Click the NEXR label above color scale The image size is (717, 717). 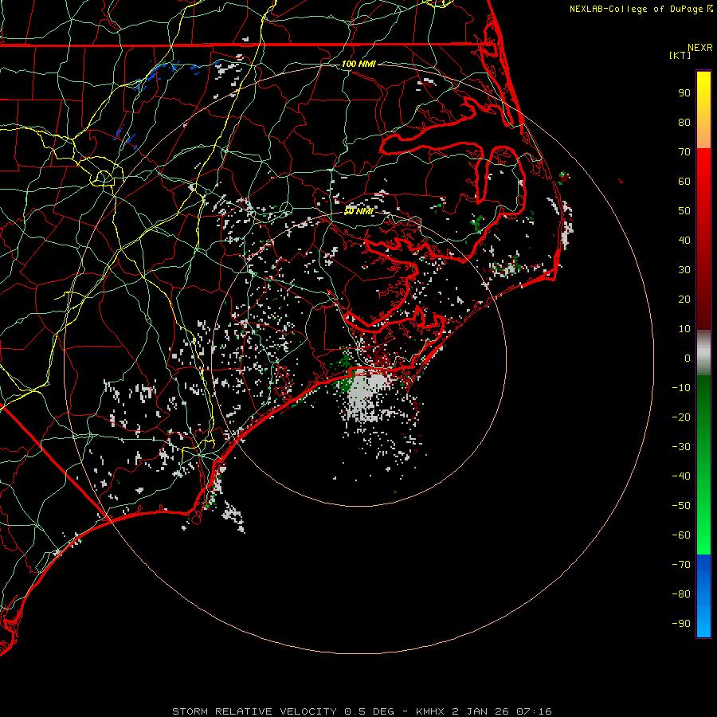[x=699, y=48]
